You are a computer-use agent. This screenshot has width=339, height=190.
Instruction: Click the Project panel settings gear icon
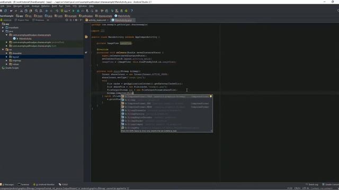(x=76, y=20)
